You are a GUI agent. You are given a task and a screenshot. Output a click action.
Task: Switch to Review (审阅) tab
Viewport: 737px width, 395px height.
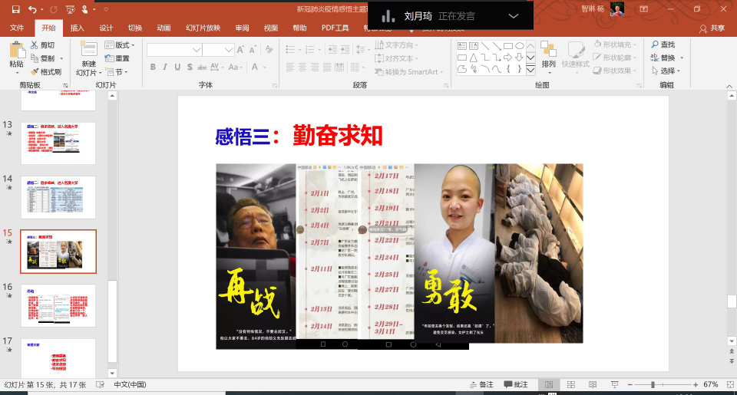[x=242, y=28]
